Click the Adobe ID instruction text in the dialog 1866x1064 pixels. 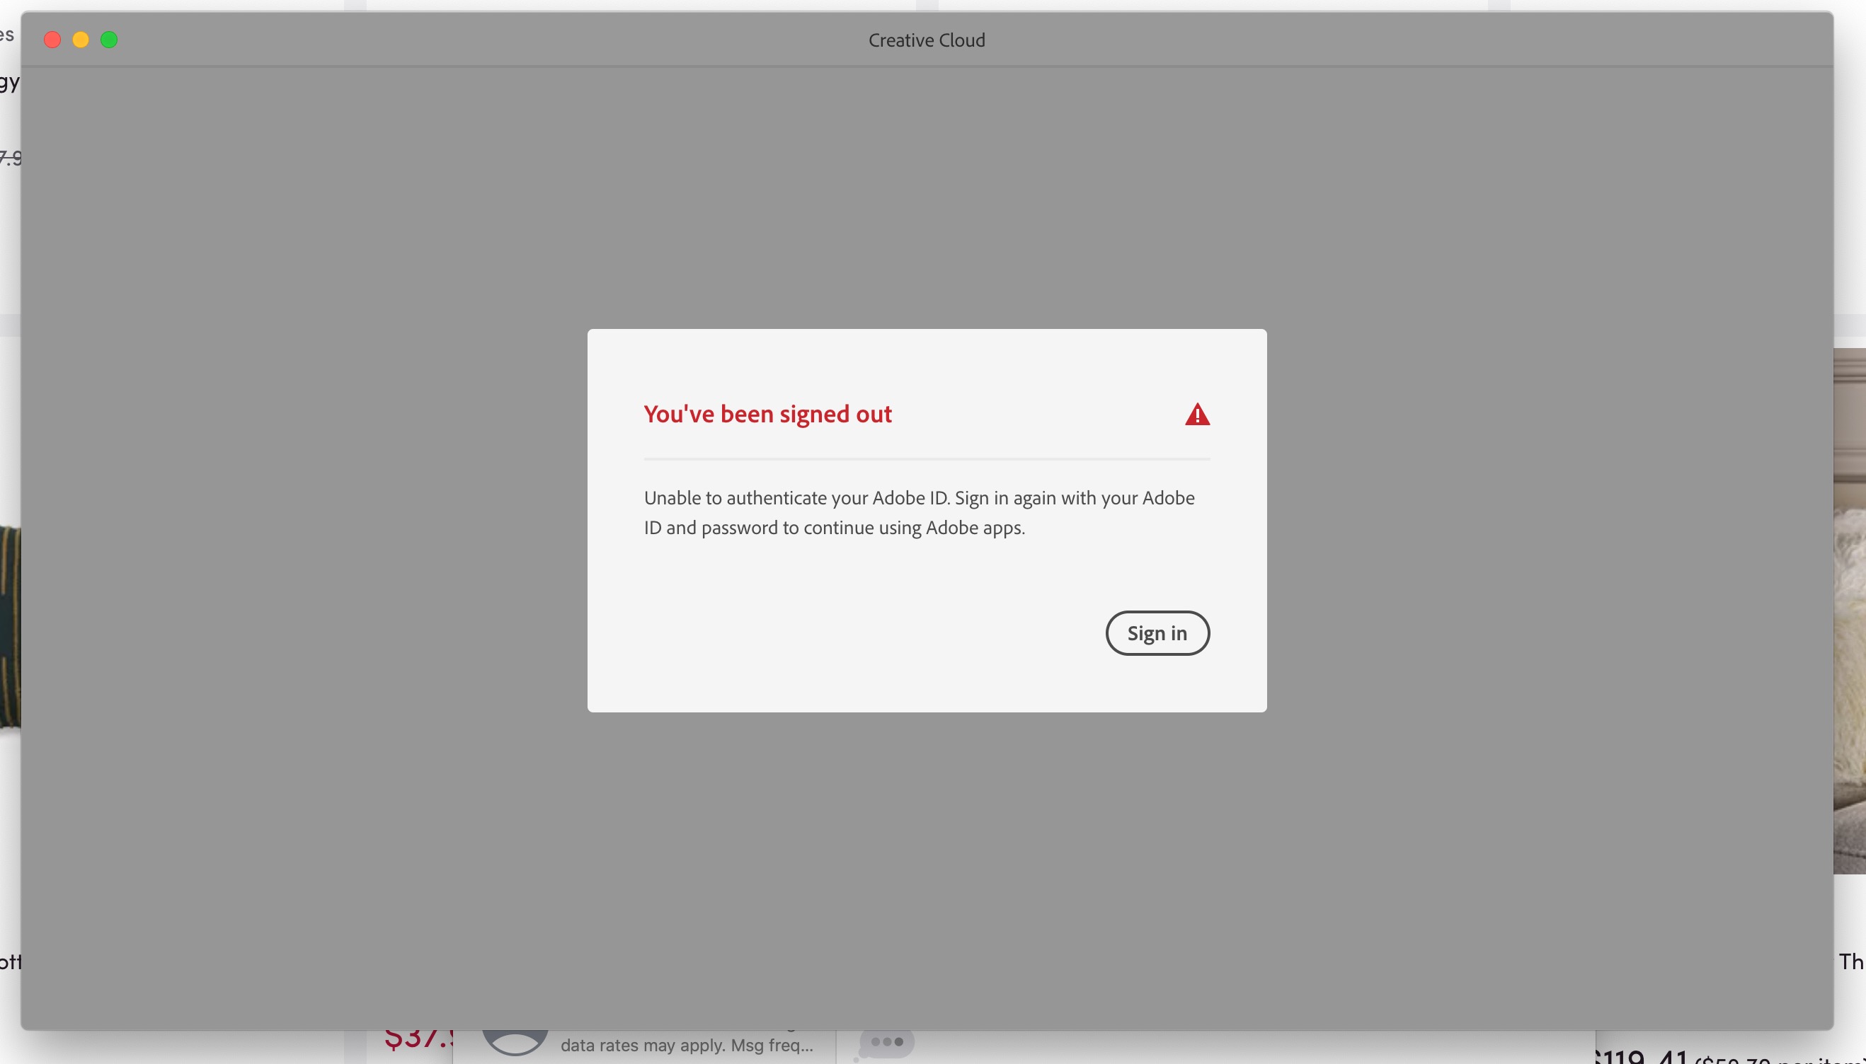(x=918, y=511)
